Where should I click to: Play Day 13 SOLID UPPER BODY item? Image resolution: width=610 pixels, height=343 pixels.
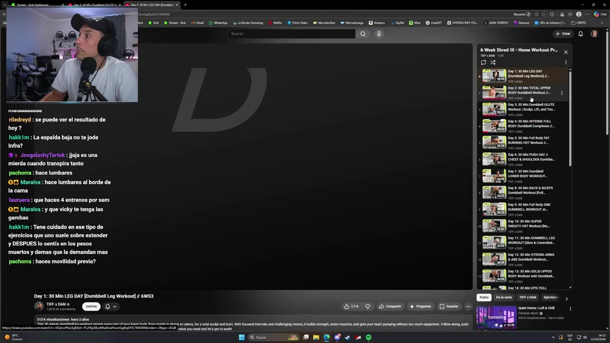[523, 276]
